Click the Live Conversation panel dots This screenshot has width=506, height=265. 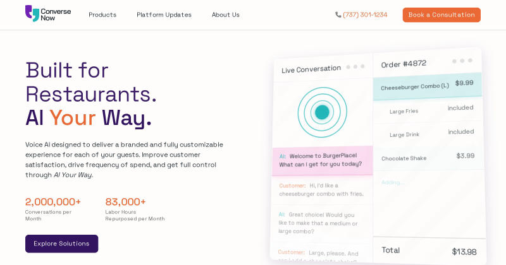pos(355,67)
